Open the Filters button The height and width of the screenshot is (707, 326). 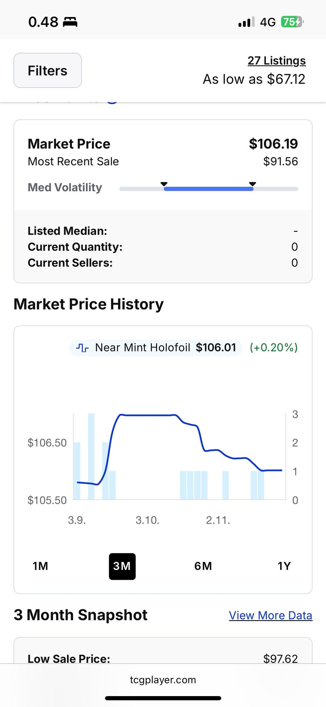48,70
